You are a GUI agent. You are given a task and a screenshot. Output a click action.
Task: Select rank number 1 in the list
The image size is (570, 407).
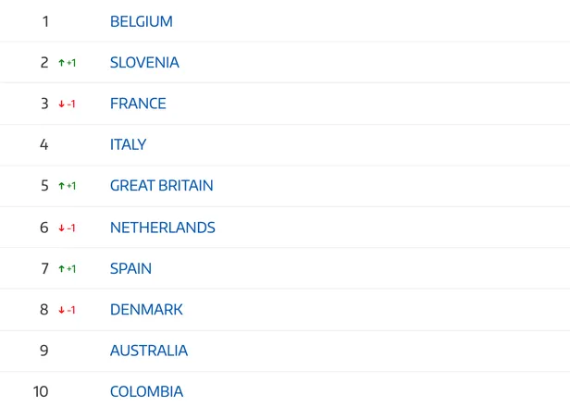pyautogui.click(x=45, y=21)
